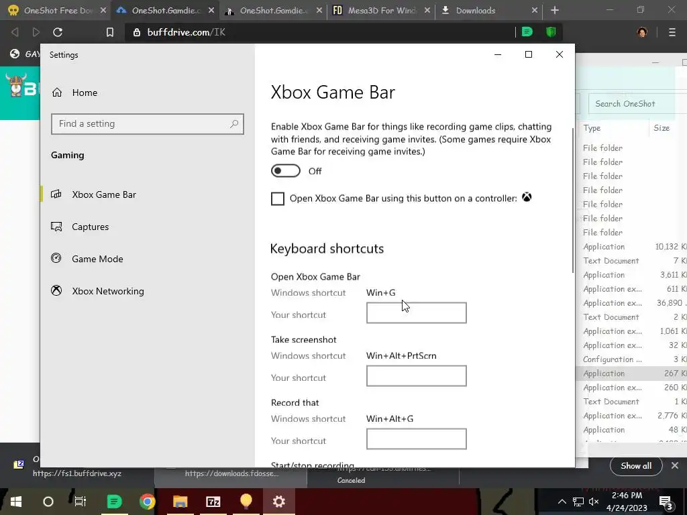Click the muted volume tray icon

[x=594, y=502]
